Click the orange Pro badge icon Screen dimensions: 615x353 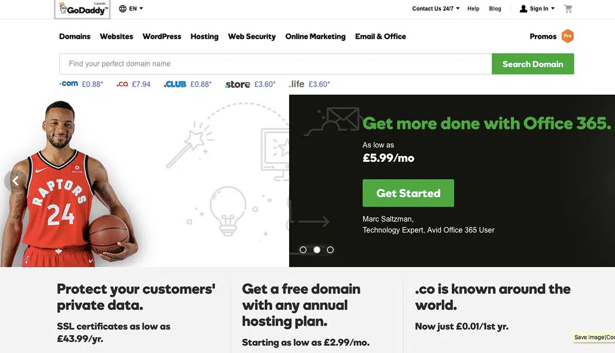[567, 36]
